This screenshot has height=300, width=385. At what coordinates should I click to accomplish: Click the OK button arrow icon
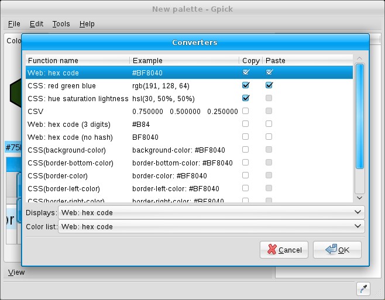[330, 250]
